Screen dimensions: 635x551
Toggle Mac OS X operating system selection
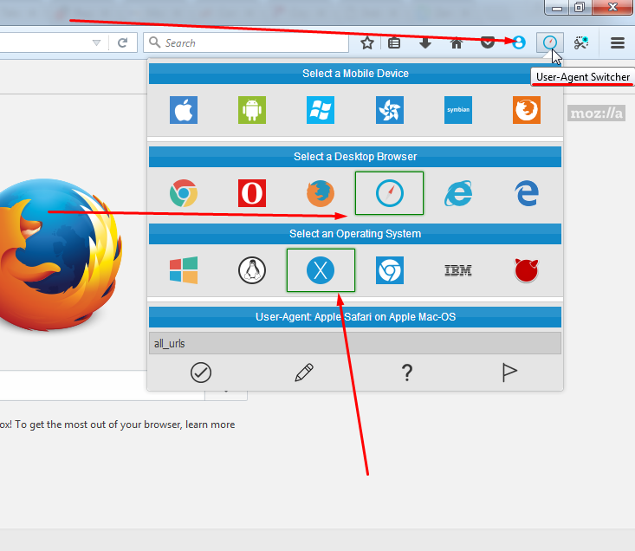tap(321, 271)
